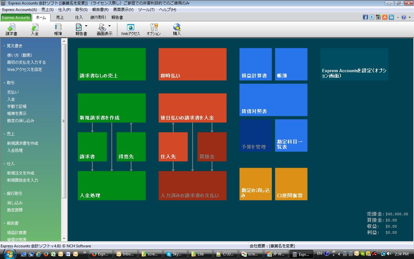Open the 帳簿 journal toolbar icon
The height and width of the screenshot is (259, 414).
pos(58,29)
